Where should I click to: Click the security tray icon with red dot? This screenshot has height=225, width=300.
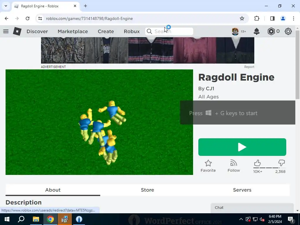point(248,219)
